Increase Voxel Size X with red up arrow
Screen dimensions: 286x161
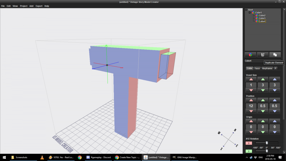pos(251,79)
